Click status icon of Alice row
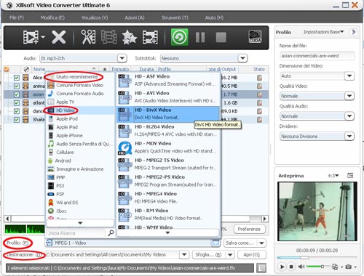Image resolution: width=364 pixels, height=276 pixels. 259,78
